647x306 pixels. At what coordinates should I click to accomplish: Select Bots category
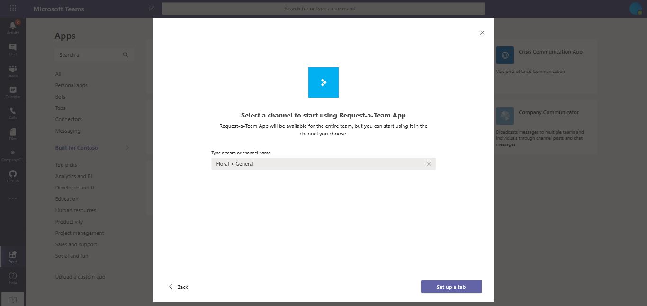click(60, 97)
